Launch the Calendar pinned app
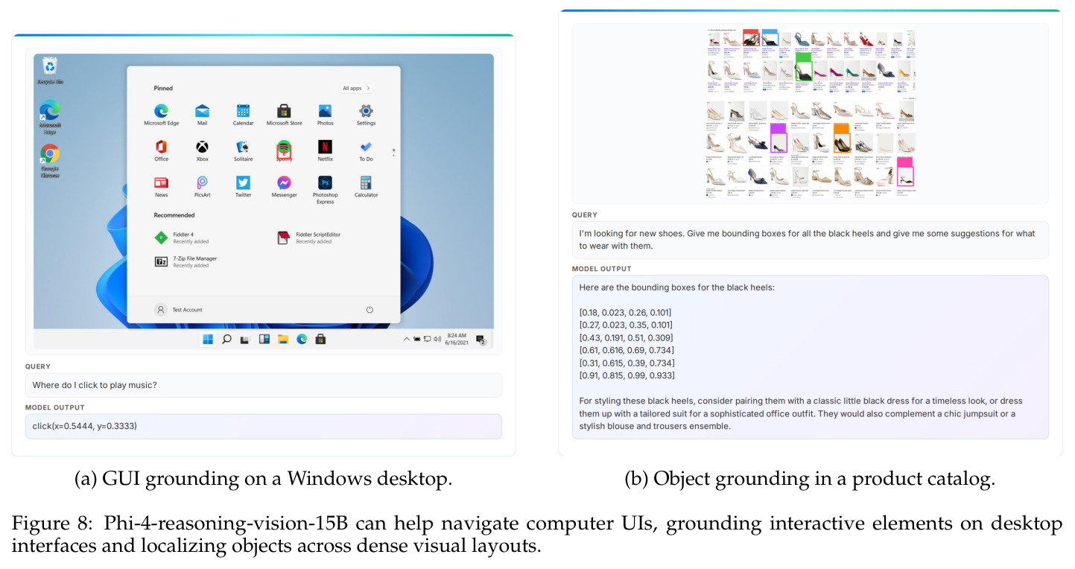This screenshot has width=1075, height=569. (243, 115)
